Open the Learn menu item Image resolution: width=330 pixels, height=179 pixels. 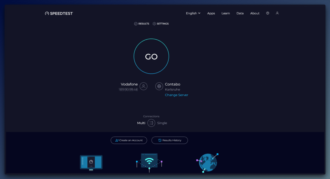click(x=226, y=13)
